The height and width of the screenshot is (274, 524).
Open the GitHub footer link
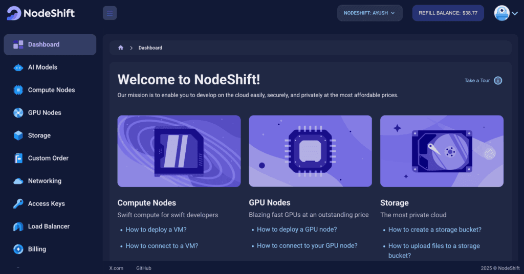(x=143, y=268)
